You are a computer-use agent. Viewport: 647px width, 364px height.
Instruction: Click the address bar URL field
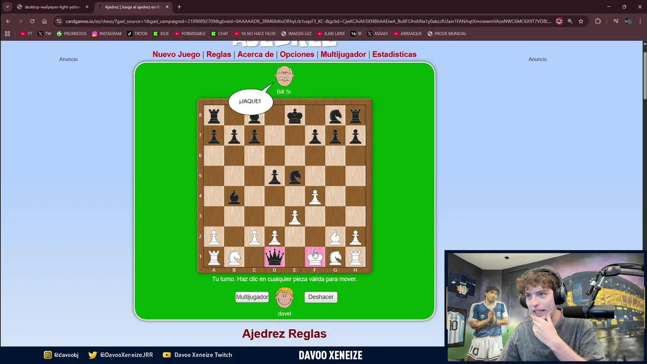pyautogui.click(x=308, y=21)
